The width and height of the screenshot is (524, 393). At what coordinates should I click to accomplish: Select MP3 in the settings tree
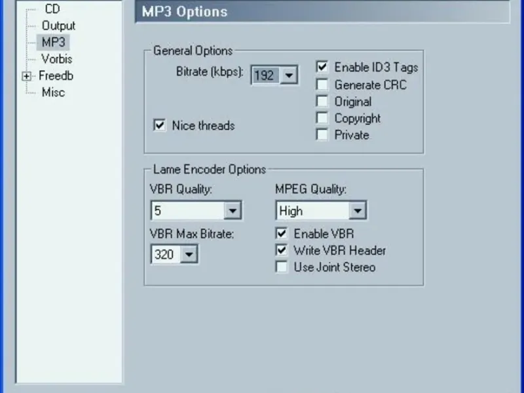click(x=53, y=42)
